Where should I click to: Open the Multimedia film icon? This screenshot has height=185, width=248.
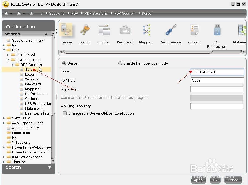pos(242,30)
